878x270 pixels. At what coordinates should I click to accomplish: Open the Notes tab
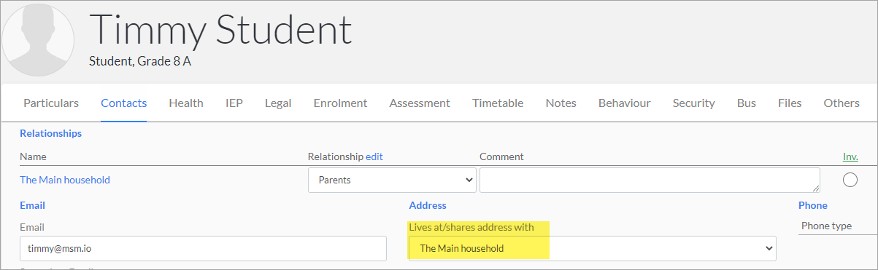(561, 103)
